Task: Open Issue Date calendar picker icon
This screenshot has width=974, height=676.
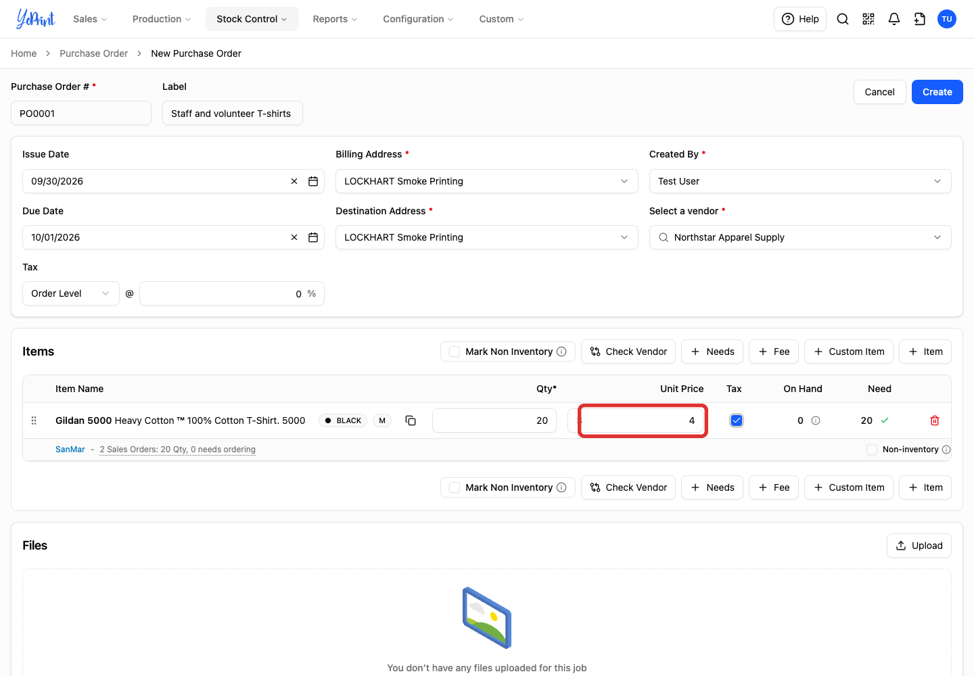Action: pos(313,181)
